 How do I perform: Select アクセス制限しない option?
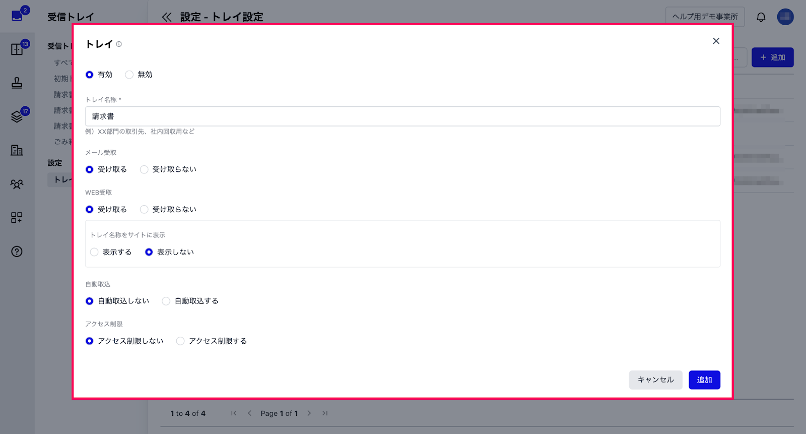click(90, 341)
